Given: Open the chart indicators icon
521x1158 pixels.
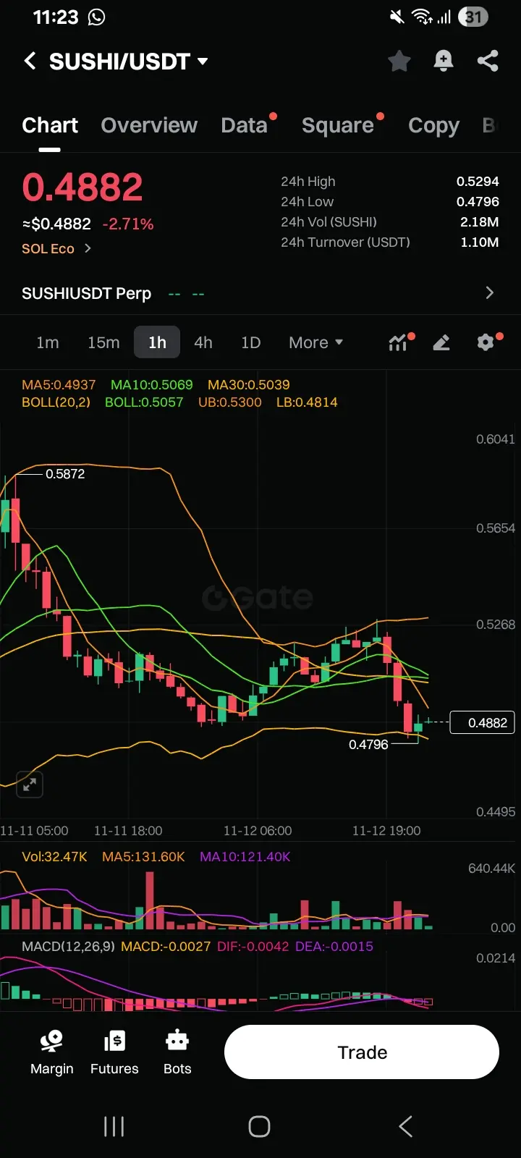Looking at the screenshot, I should (399, 342).
